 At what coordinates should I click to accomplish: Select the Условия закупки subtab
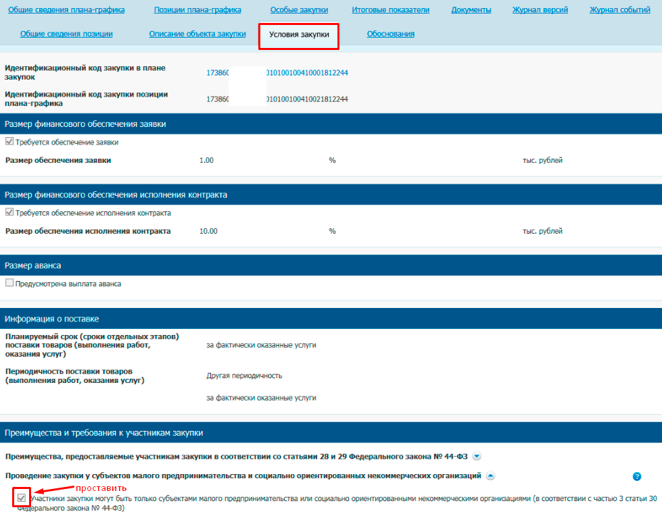pyautogui.click(x=298, y=34)
